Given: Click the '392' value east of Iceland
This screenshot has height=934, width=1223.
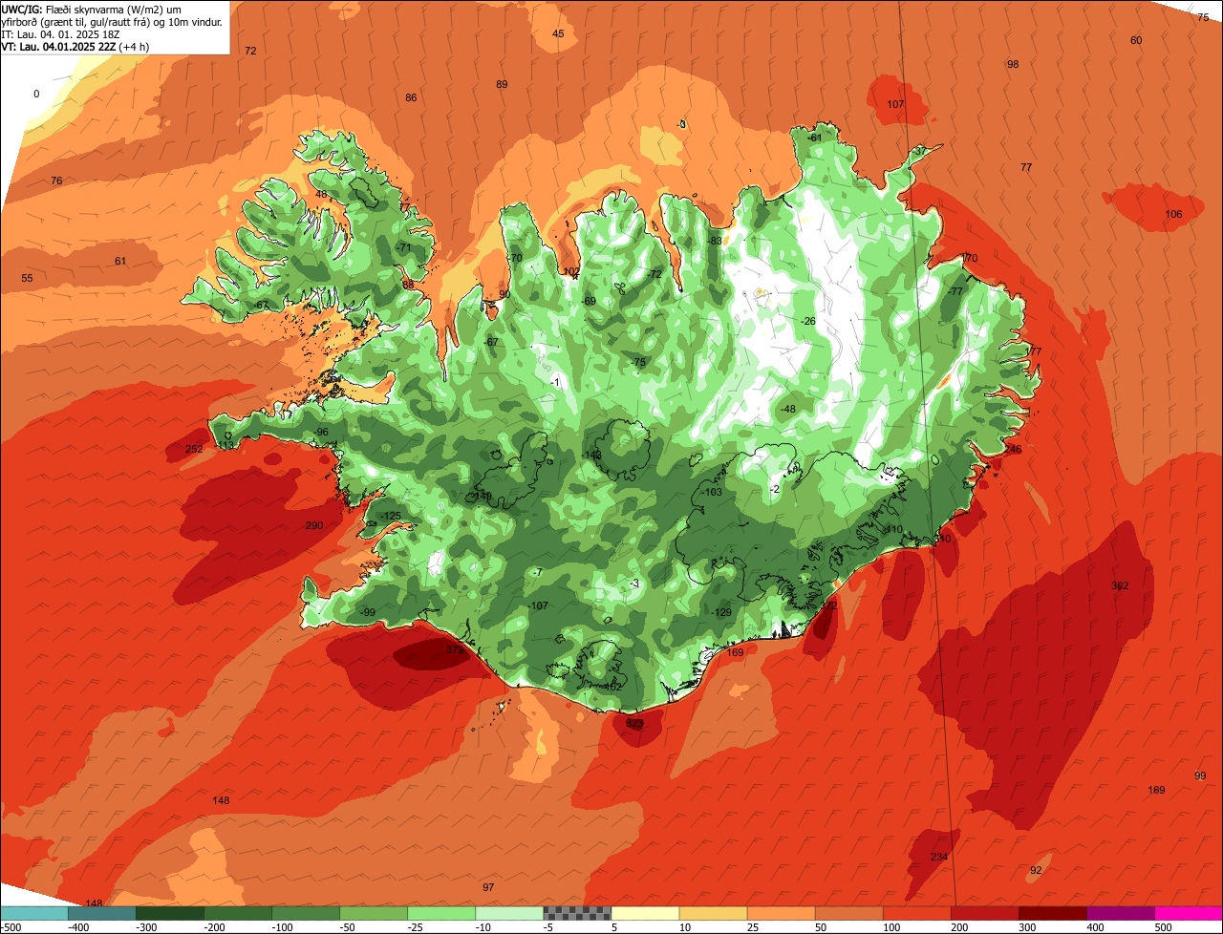Looking at the screenshot, I should 1120,585.
